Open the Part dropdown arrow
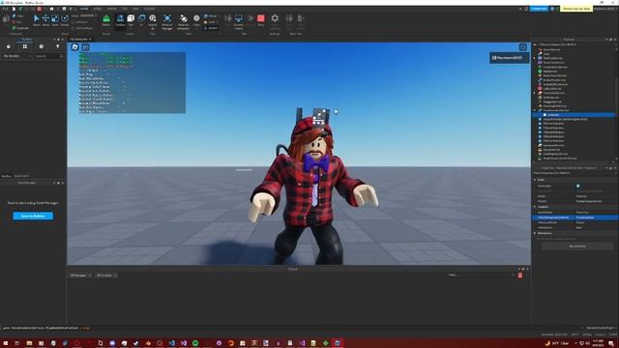Image resolution: width=619 pixels, height=348 pixels. 131,28
